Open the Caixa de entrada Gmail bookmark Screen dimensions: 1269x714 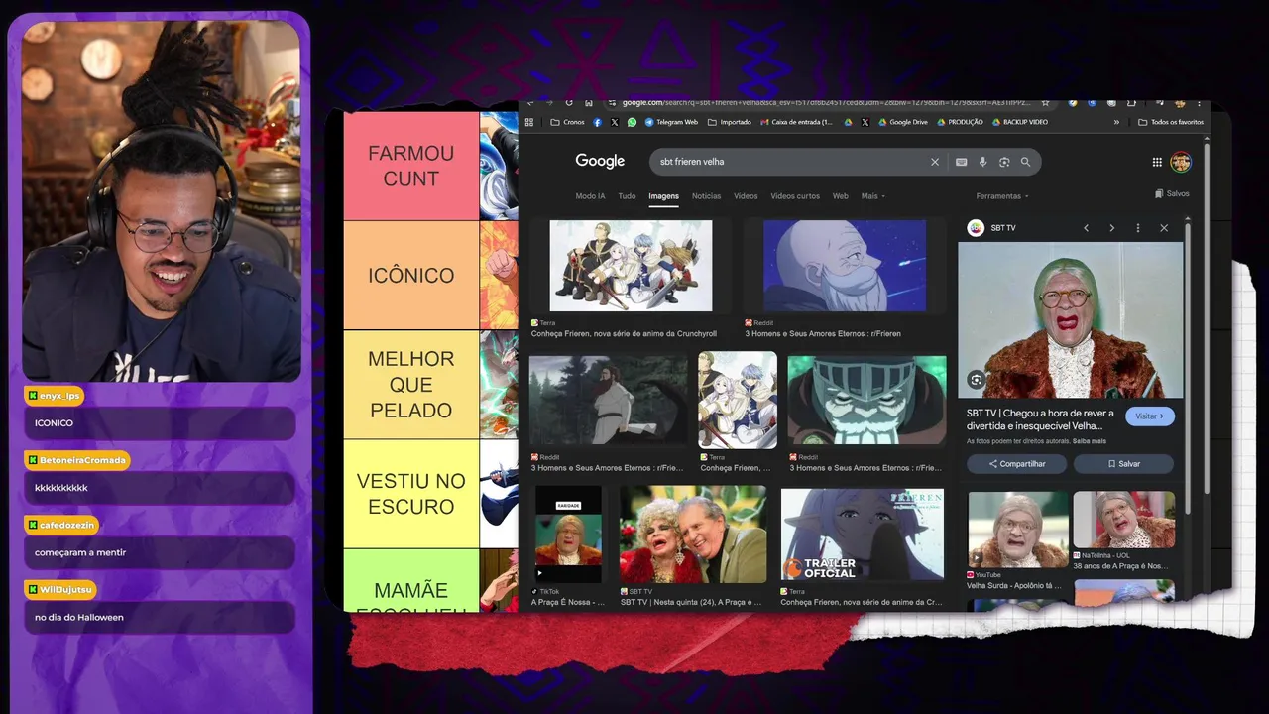[797, 122]
